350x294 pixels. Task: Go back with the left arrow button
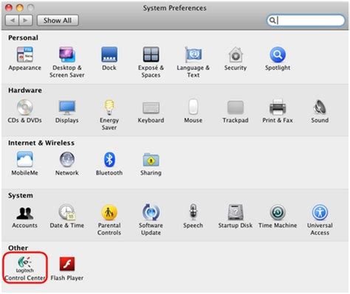(x=12, y=21)
